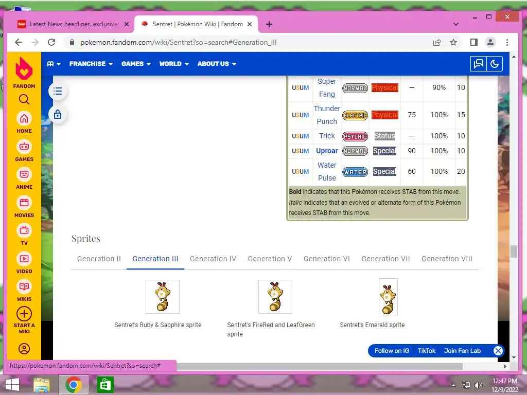The image size is (527, 395).
Task: Open the Fandom search magnifier
Action: click(24, 99)
